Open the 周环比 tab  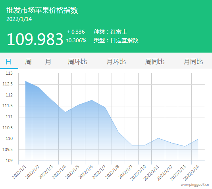pos(77,62)
